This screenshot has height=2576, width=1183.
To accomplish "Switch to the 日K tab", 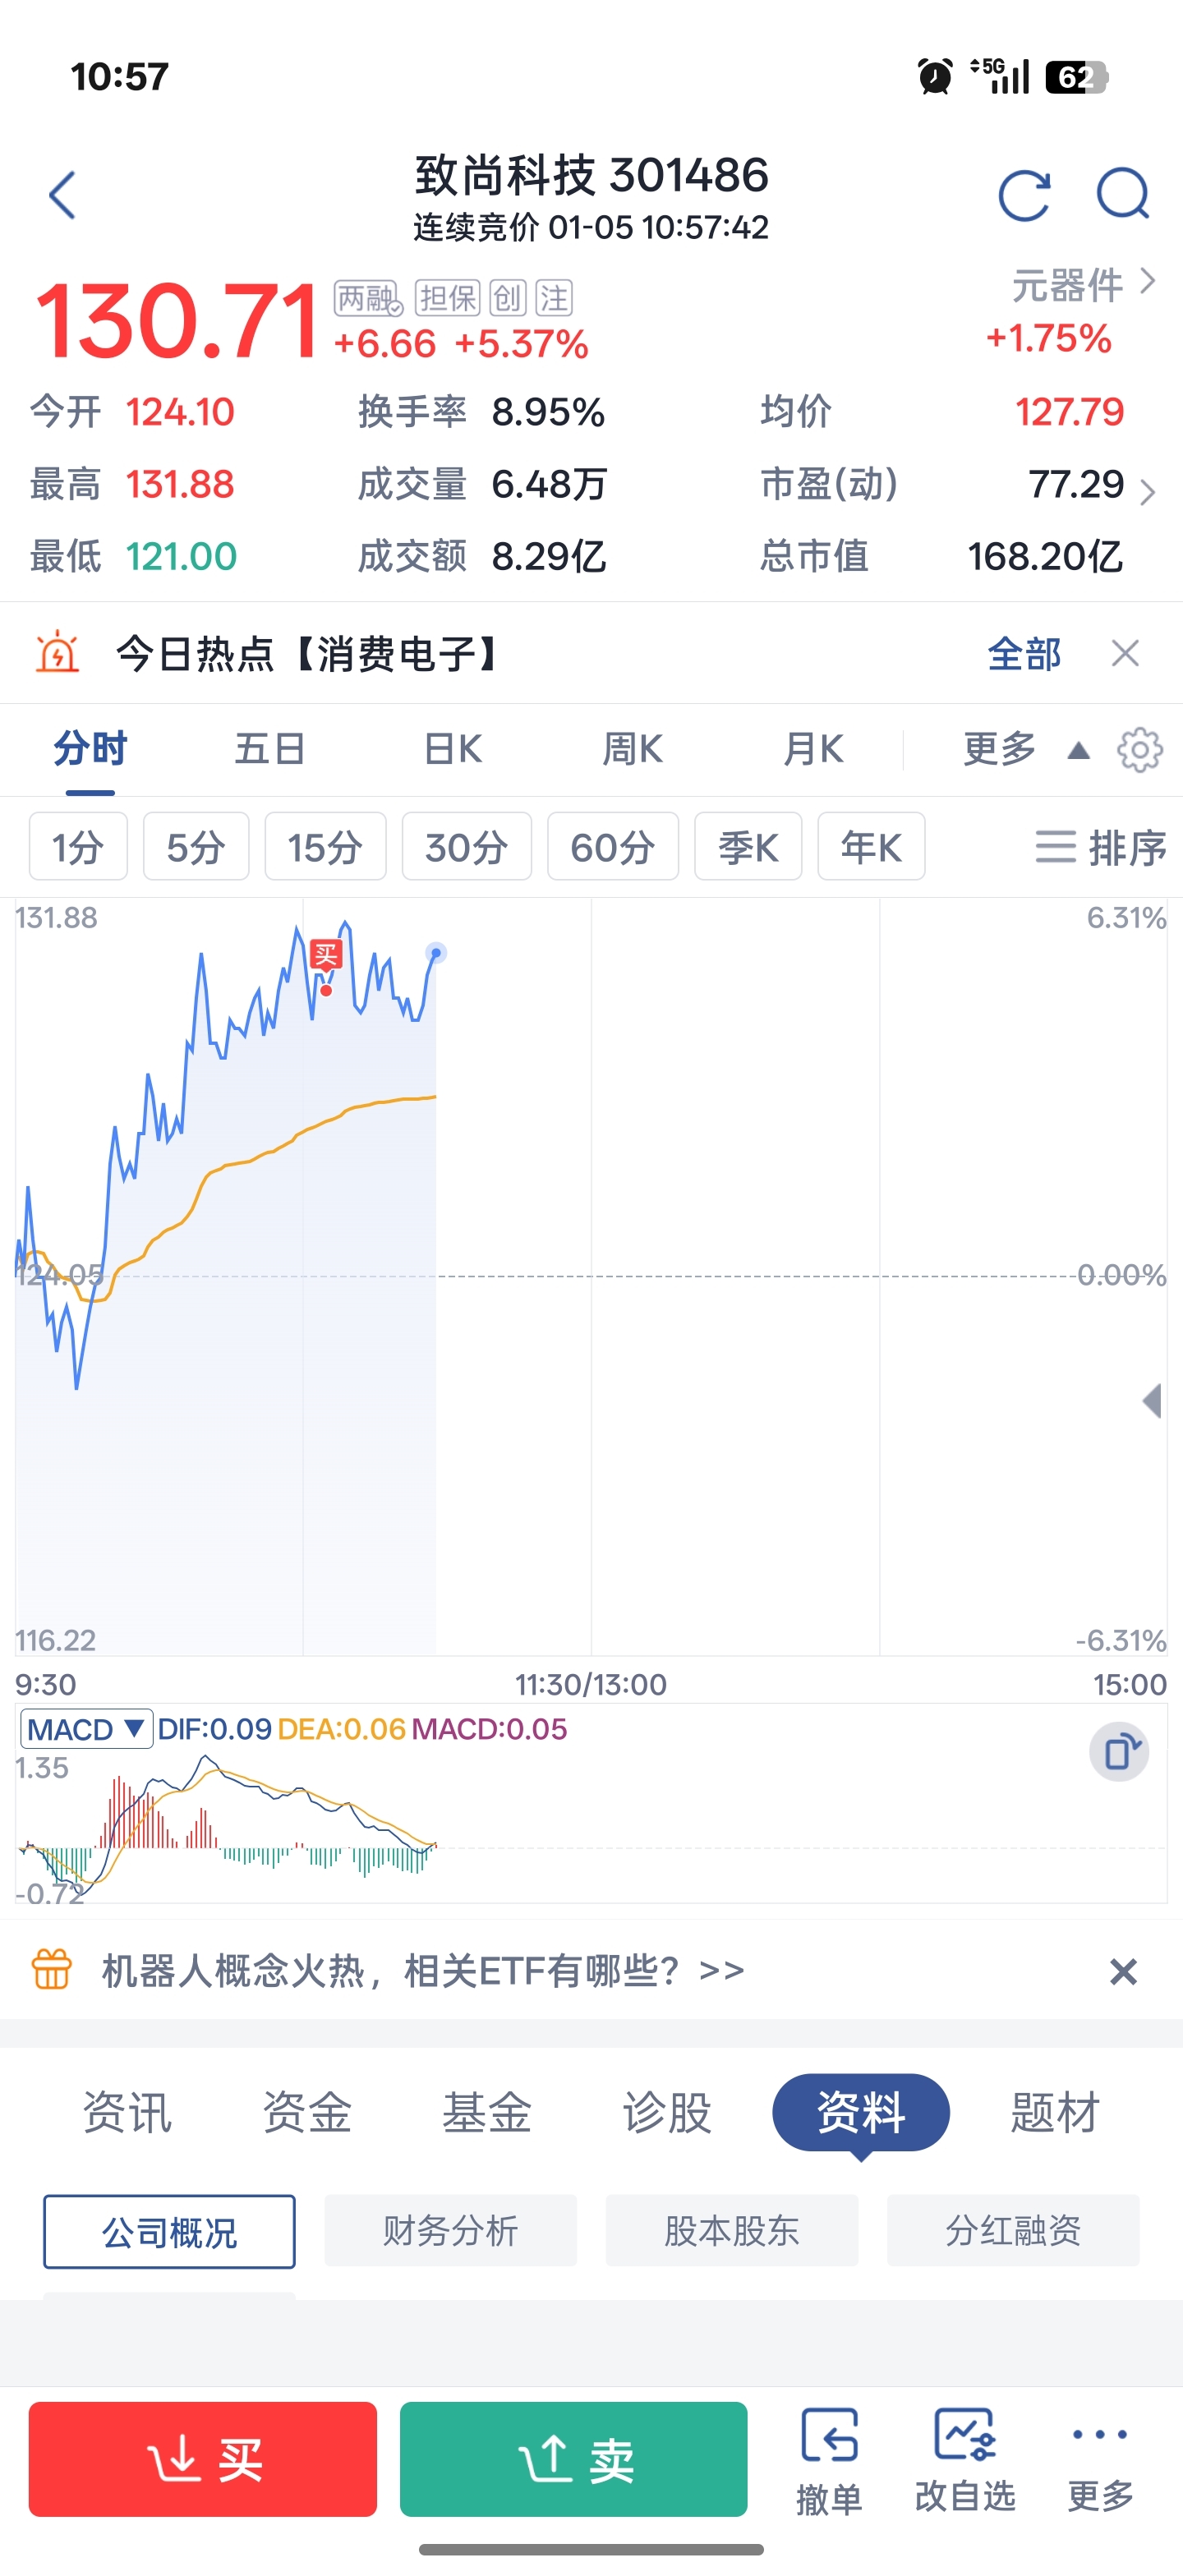I will pyautogui.click(x=453, y=749).
